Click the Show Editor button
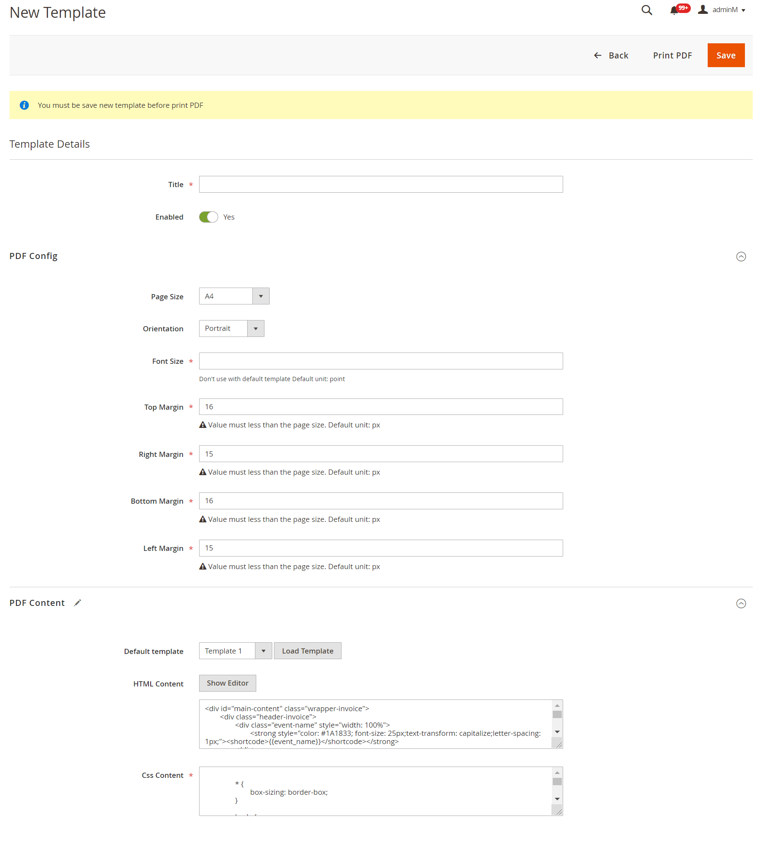 [227, 683]
